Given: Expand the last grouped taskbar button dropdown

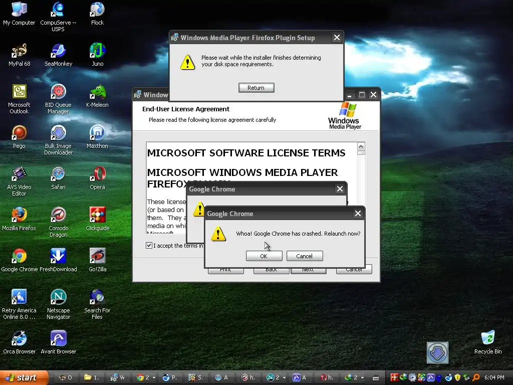Looking at the screenshot, I should click(362, 378).
